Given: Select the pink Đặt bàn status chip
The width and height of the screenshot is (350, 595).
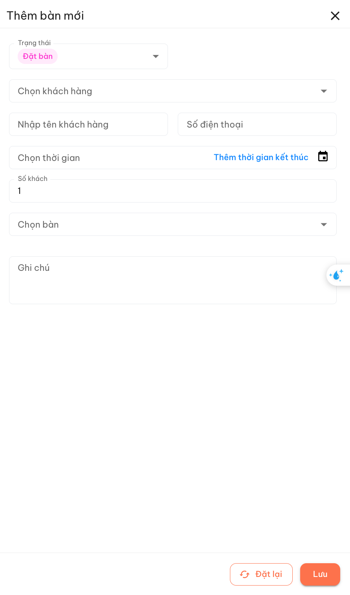Looking at the screenshot, I should 38,57.
